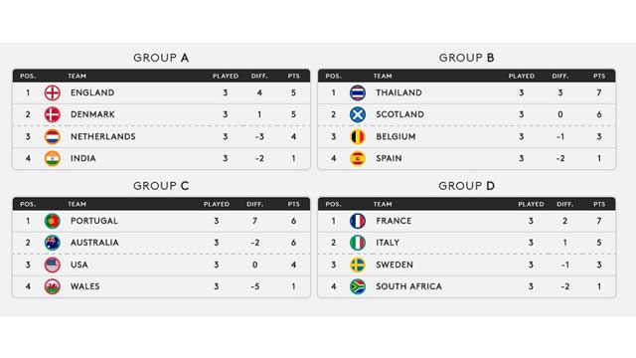
Task: Select the Portugal flag icon
Action: click(x=53, y=221)
